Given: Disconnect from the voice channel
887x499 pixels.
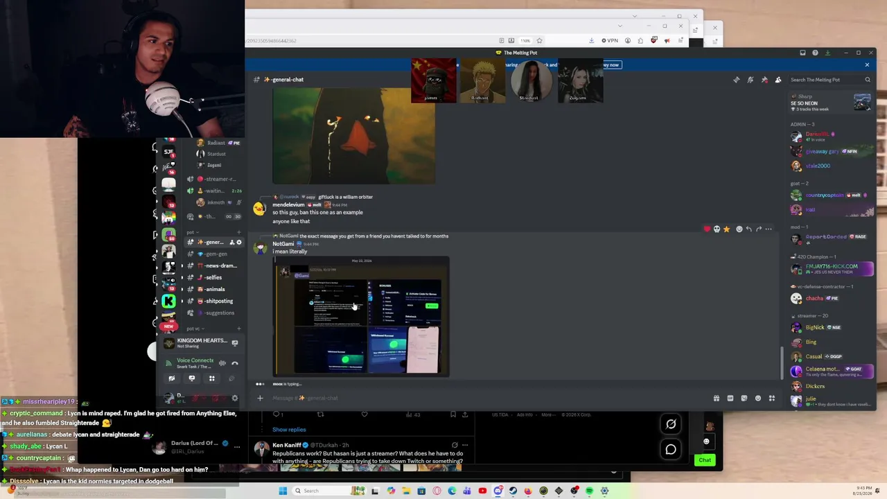Looking at the screenshot, I should [x=235, y=363].
